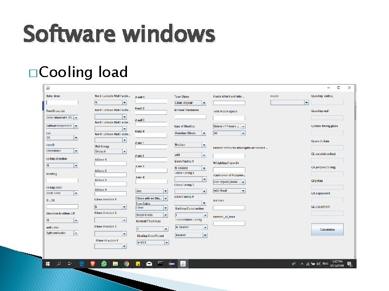389x291 pixels.
Task: Click the Total Hours space input field
Action: click(x=229, y=118)
